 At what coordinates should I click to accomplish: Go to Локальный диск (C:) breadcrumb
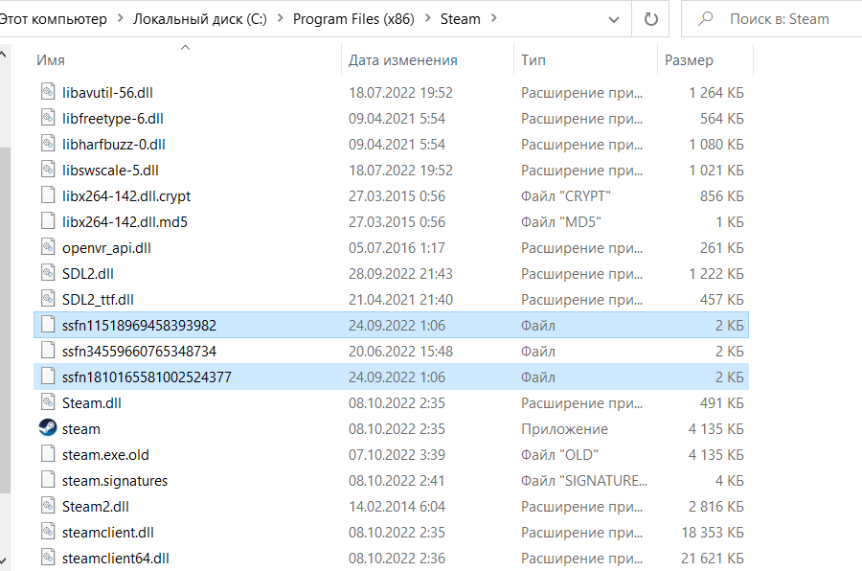coord(200,19)
